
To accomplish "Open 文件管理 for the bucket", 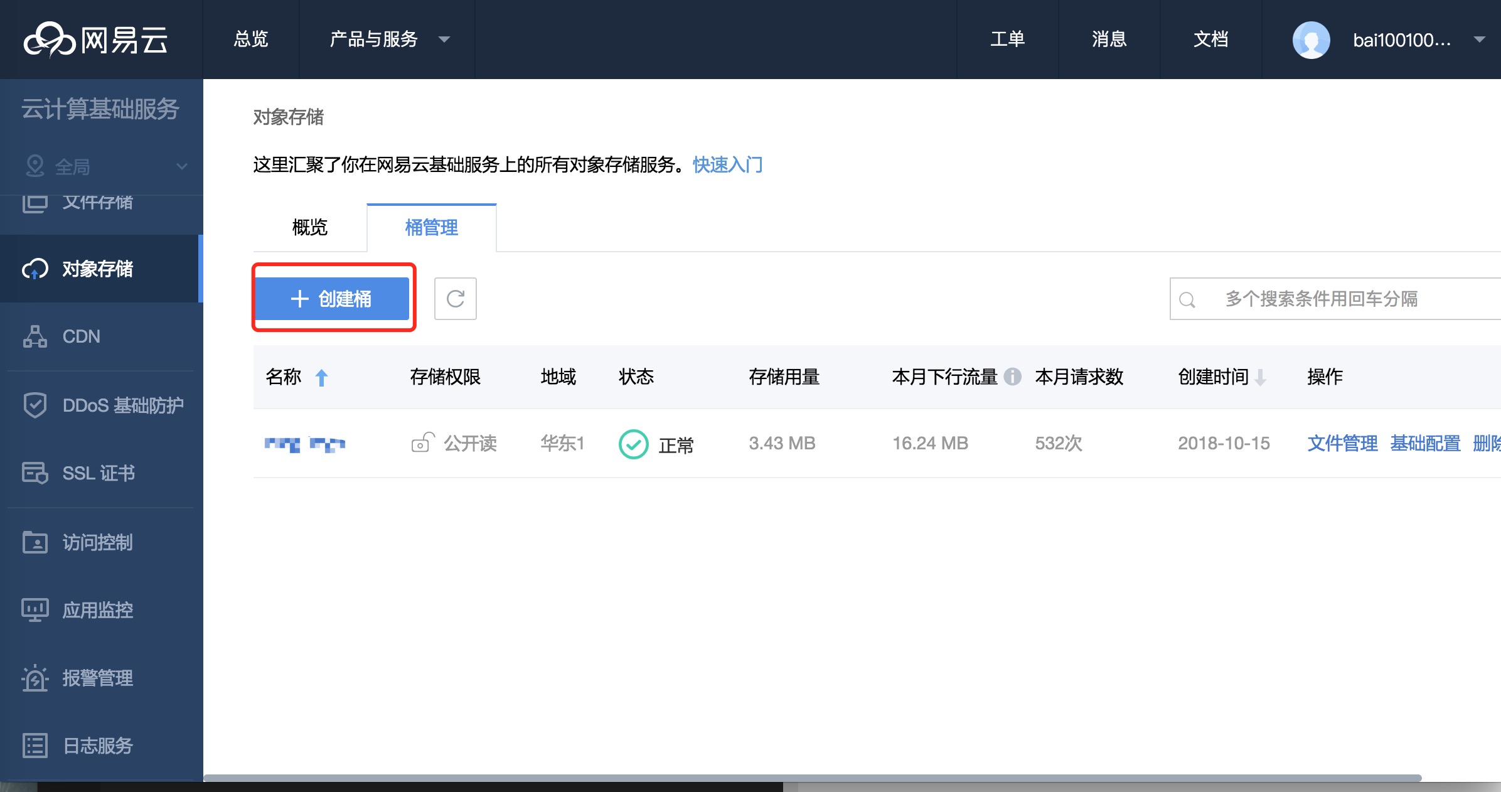I will click(x=1342, y=443).
